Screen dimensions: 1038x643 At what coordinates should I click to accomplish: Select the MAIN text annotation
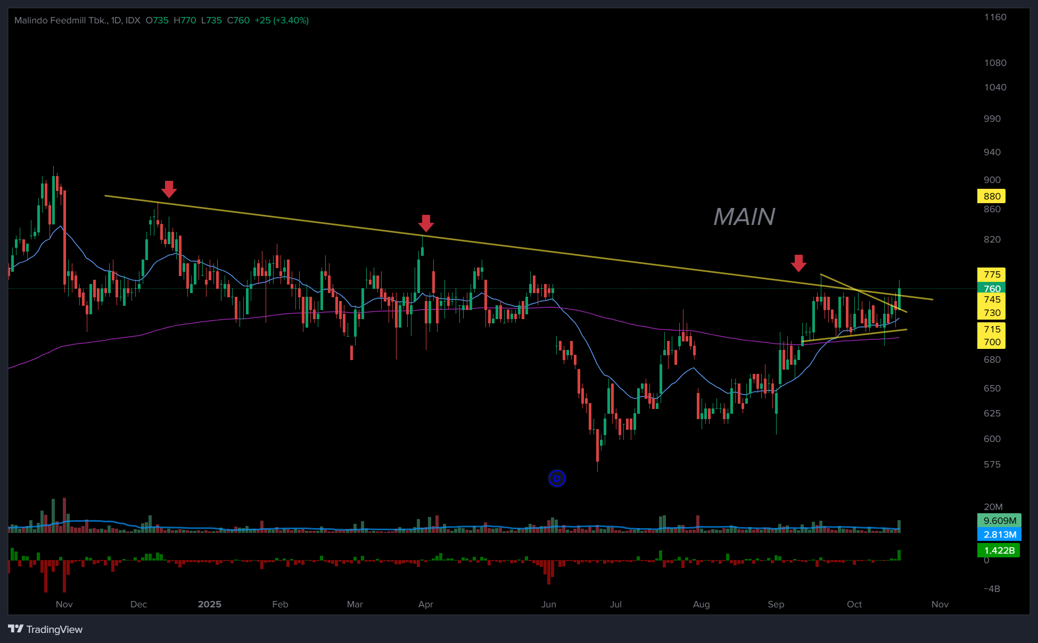tap(744, 217)
